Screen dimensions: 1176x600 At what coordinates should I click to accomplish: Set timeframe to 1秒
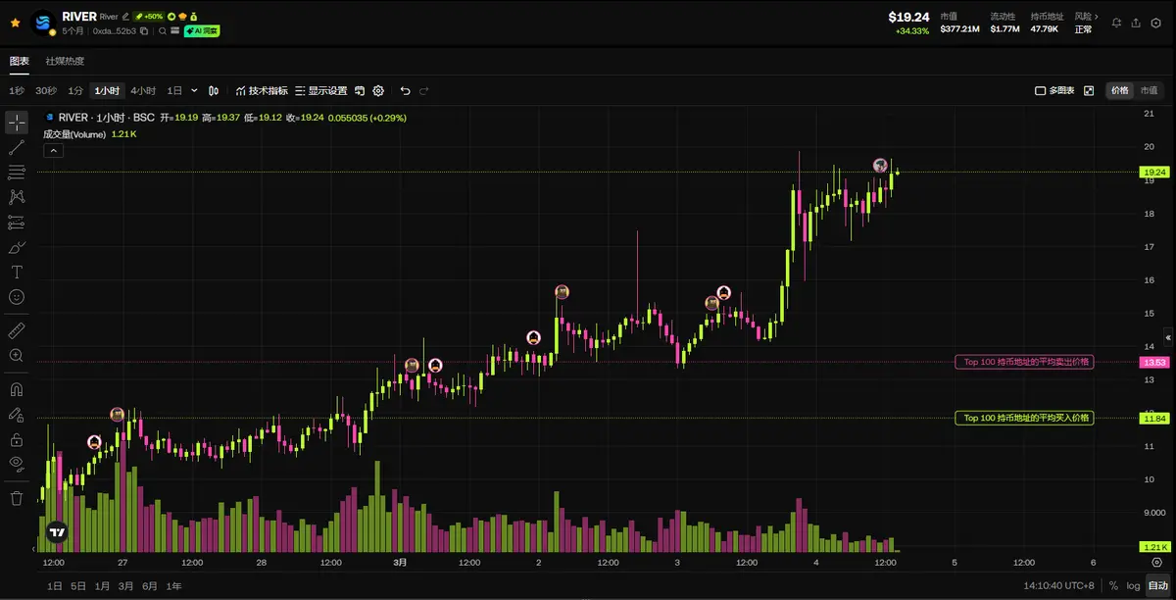click(17, 90)
